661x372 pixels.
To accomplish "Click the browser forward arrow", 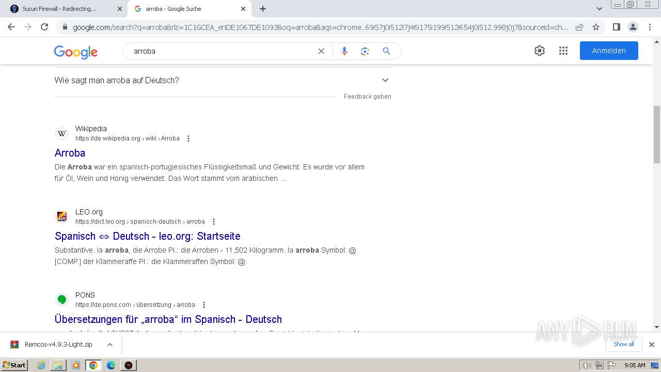I will pos(28,27).
